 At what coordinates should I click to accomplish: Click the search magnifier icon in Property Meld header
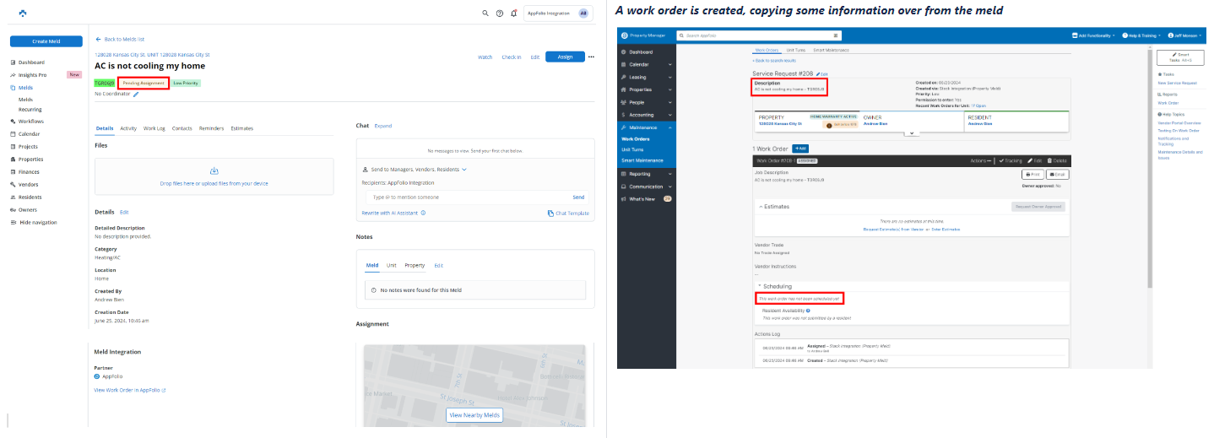pyautogui.click(x=485, y=14)
